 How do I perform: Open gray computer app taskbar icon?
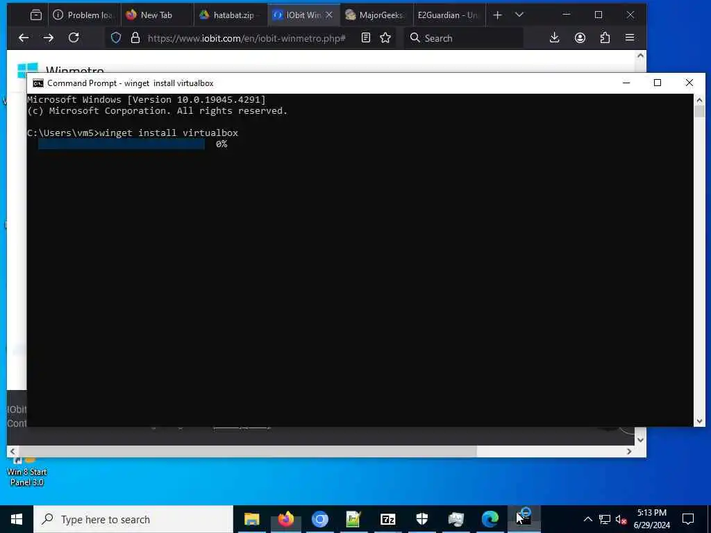tap(455, 519)
